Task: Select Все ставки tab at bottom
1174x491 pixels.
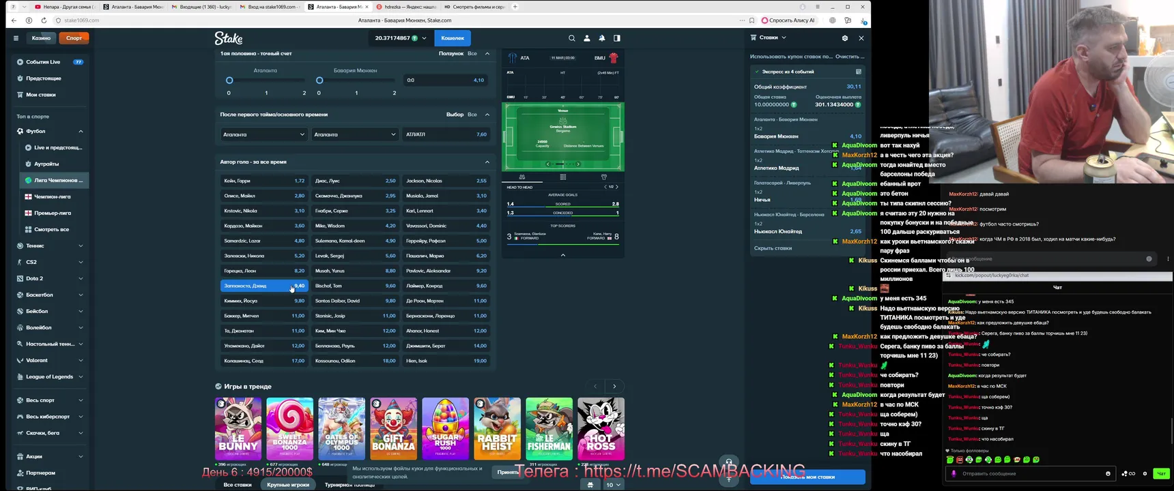Action: click(238, 485)
